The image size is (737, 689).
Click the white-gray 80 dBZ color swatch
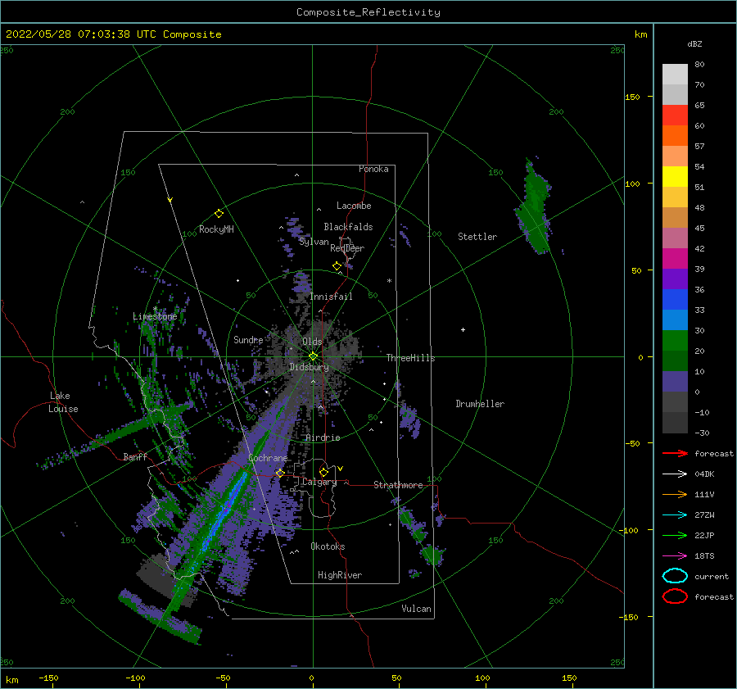pos(675,74)
